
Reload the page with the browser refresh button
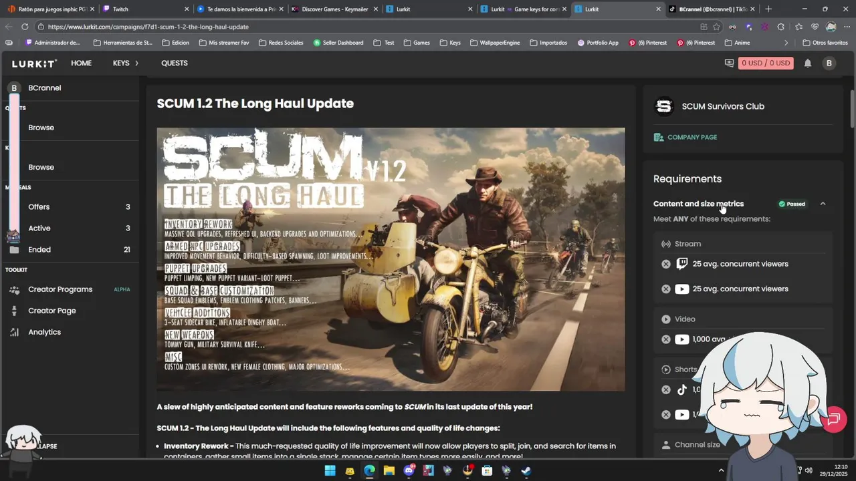25,27
